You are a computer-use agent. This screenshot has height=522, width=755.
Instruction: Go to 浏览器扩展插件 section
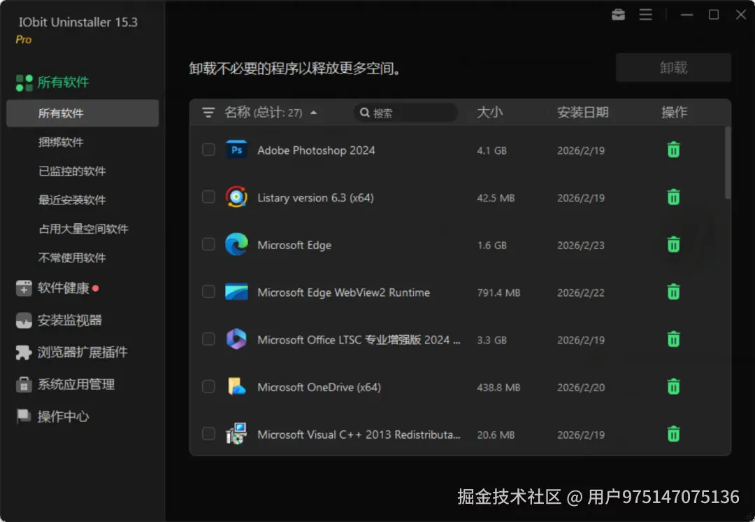pyautogui.click(x=82, y=353)
